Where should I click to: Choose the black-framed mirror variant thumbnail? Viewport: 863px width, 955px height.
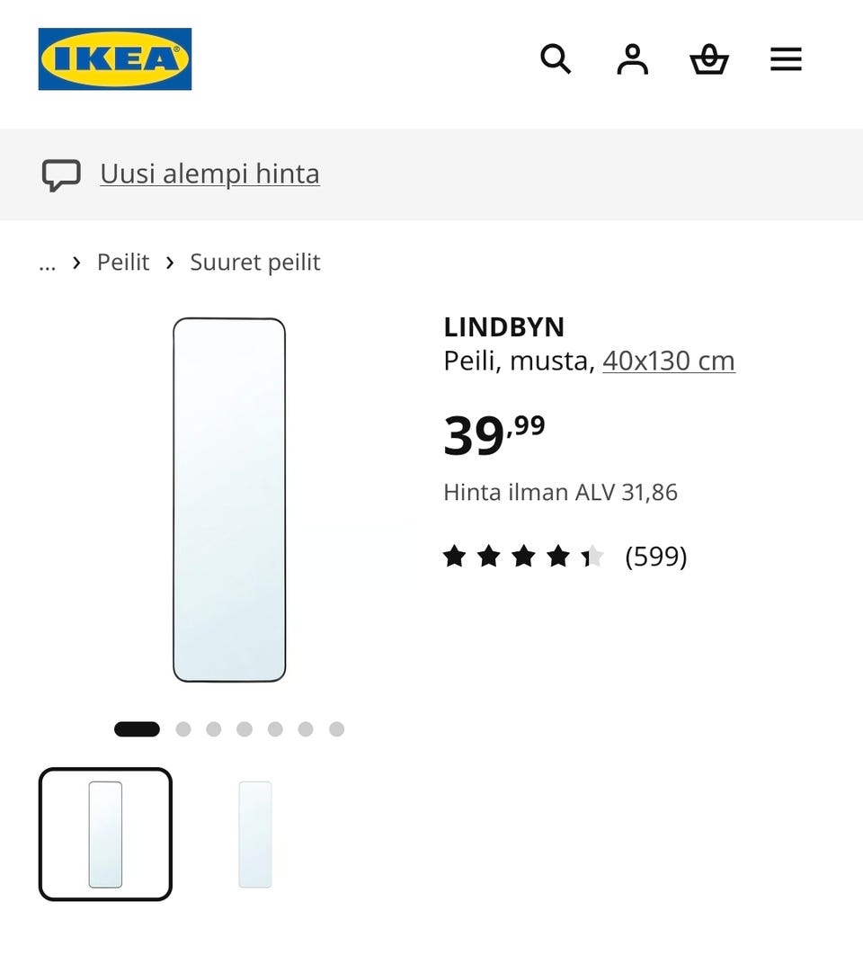105,835
